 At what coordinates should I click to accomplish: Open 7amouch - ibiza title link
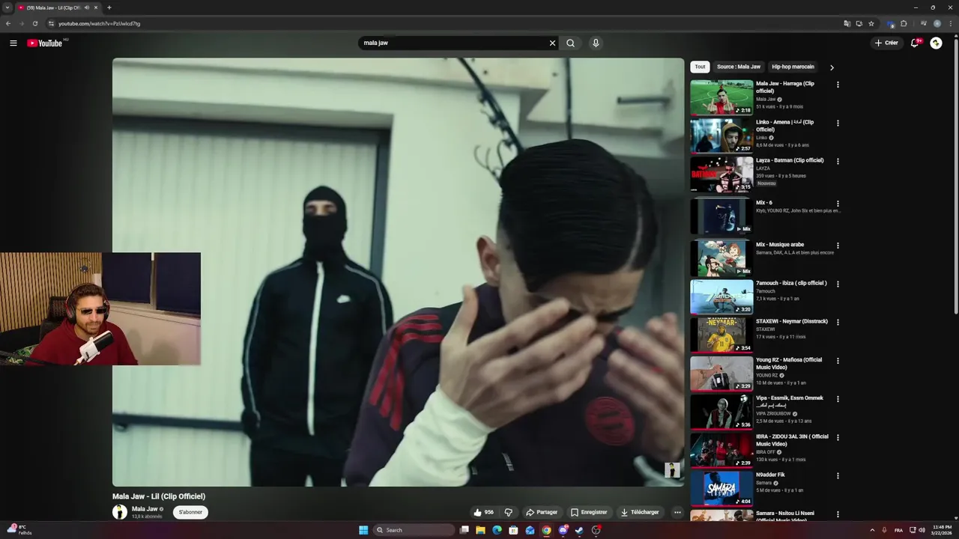coord(791,283)
